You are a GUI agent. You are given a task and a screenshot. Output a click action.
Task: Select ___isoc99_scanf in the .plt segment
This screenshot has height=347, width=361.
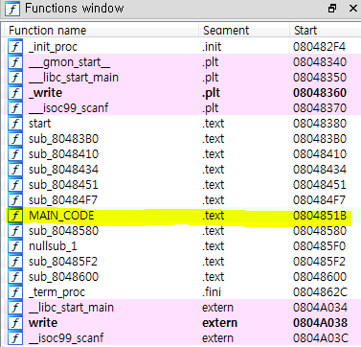point(68,108)
